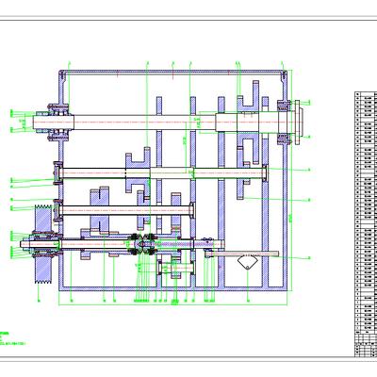Select the round output flange on the top shaft
Image resolution: width=377 pixels, height=377 pixels.
[x=299, y=122]
